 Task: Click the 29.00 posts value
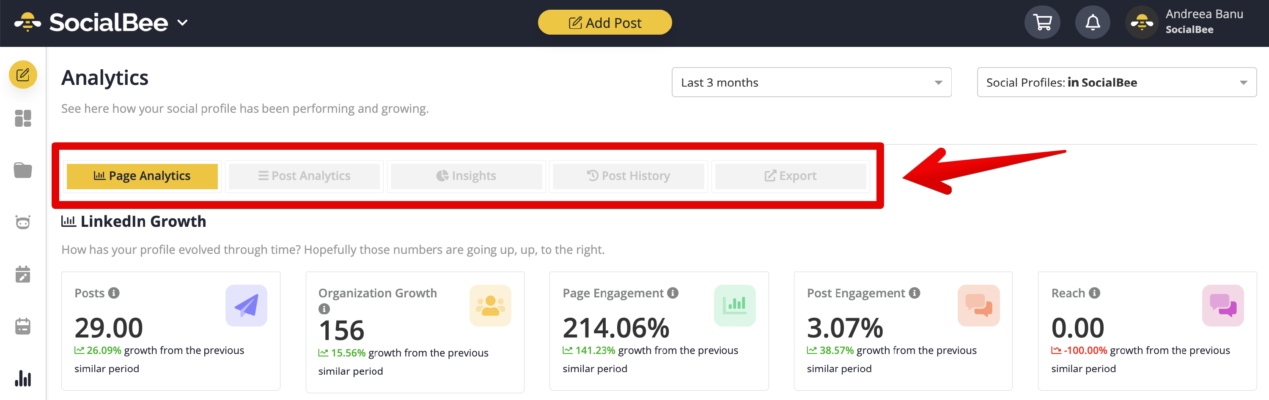(108, 328)
